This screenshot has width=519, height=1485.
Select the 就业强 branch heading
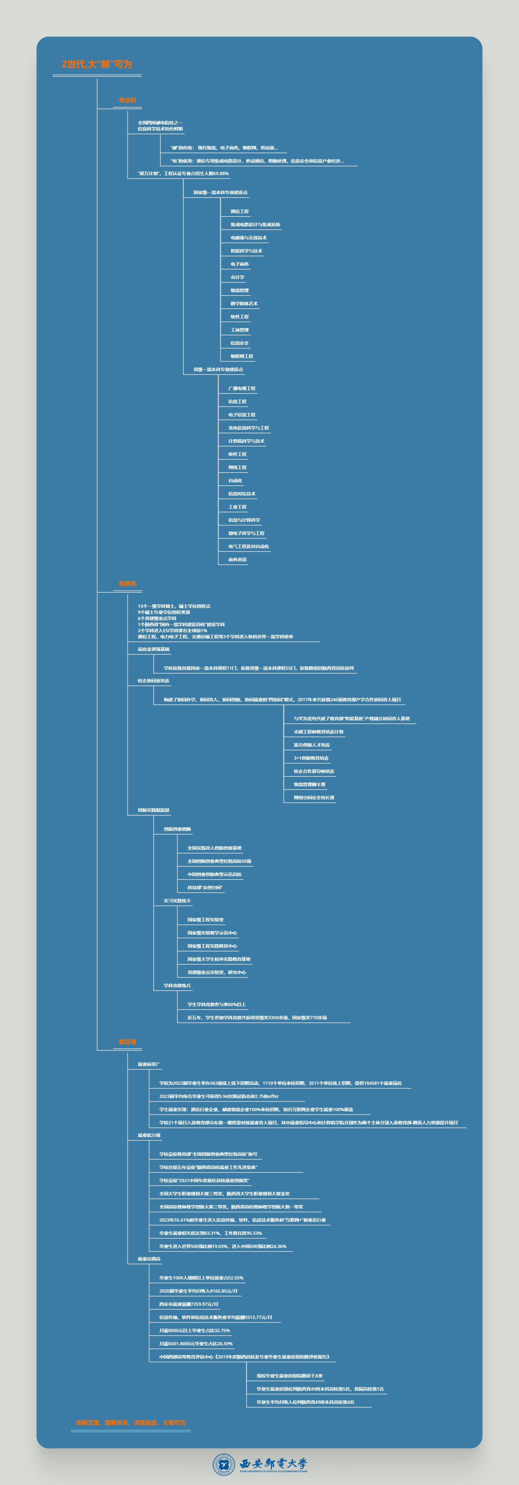[128, 1041]
